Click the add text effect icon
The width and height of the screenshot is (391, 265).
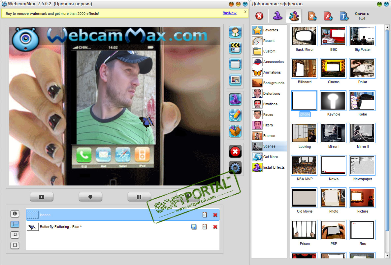pos(344,16)
